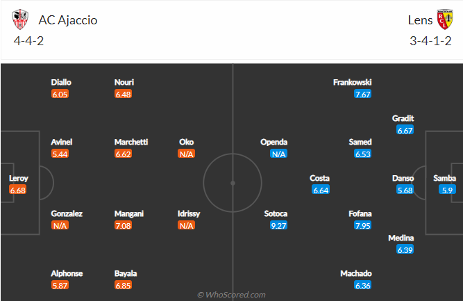Image resolution: width=463 pixels, height=301 pixels.
Task: Open the AC Ajaccio team name link
Action: pos(68,20)
